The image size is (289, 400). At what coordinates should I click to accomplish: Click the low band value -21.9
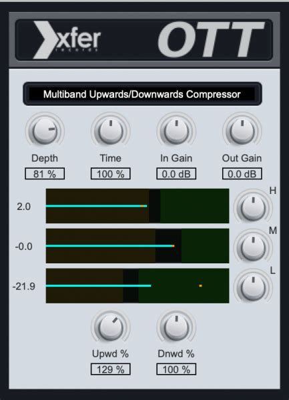24,287
